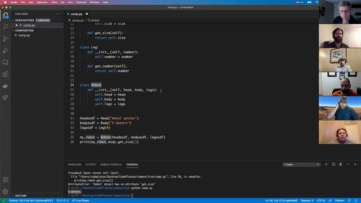
Task: Open the Live Share view in activity bar
Action: [5, 98]
